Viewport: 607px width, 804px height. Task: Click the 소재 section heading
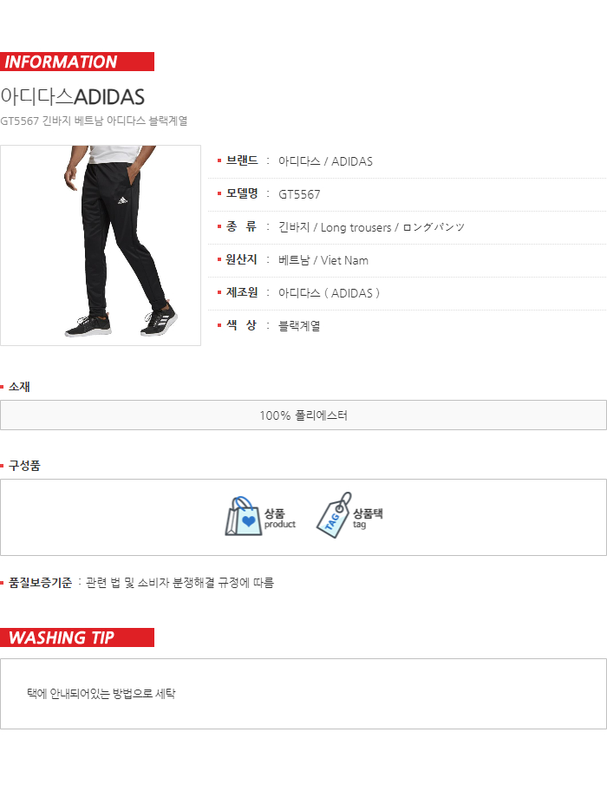click(x=19, y=387)
